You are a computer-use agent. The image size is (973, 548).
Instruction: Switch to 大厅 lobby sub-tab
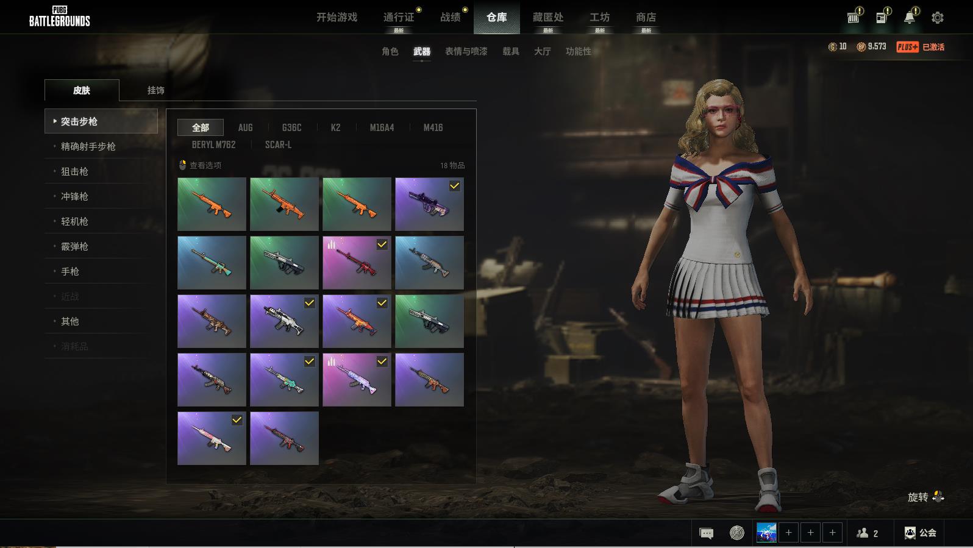[543, 52]
